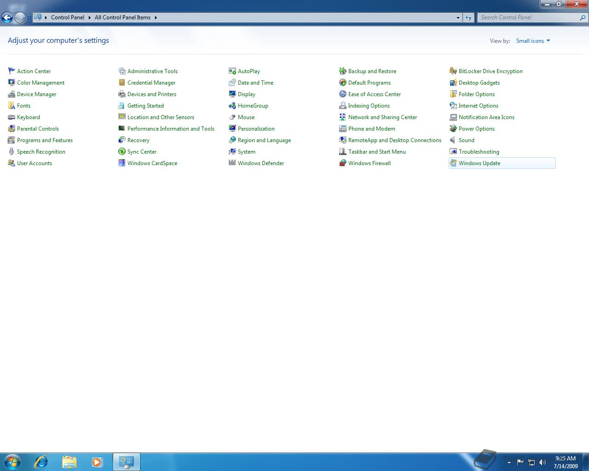This screenshot has width=589, height=471.
Task: Open Troubleshooting
Action: (479, 151)
